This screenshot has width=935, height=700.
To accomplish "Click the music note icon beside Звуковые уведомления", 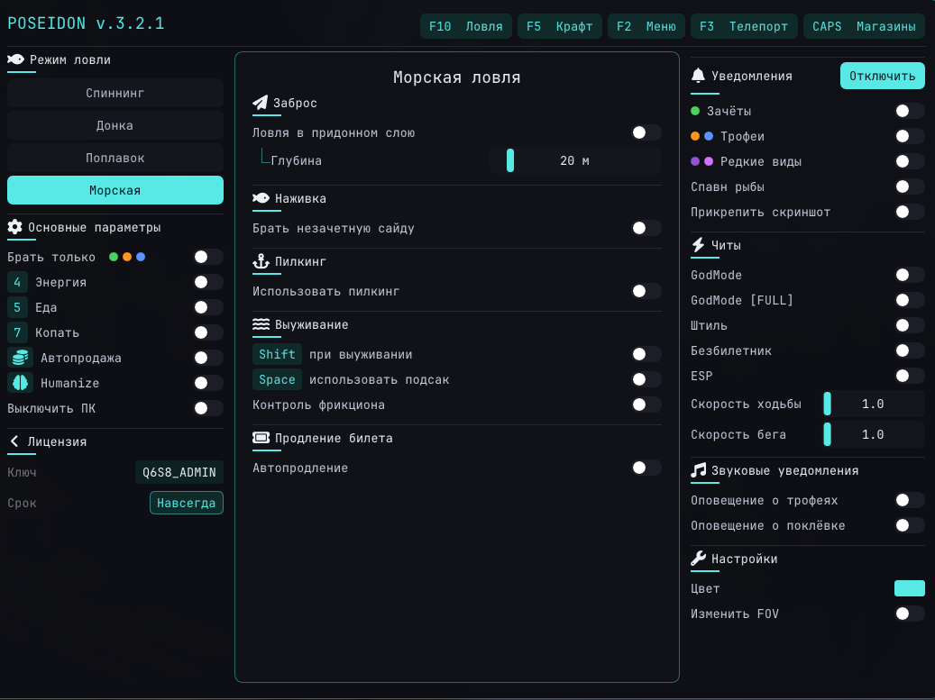I will 698,470.
